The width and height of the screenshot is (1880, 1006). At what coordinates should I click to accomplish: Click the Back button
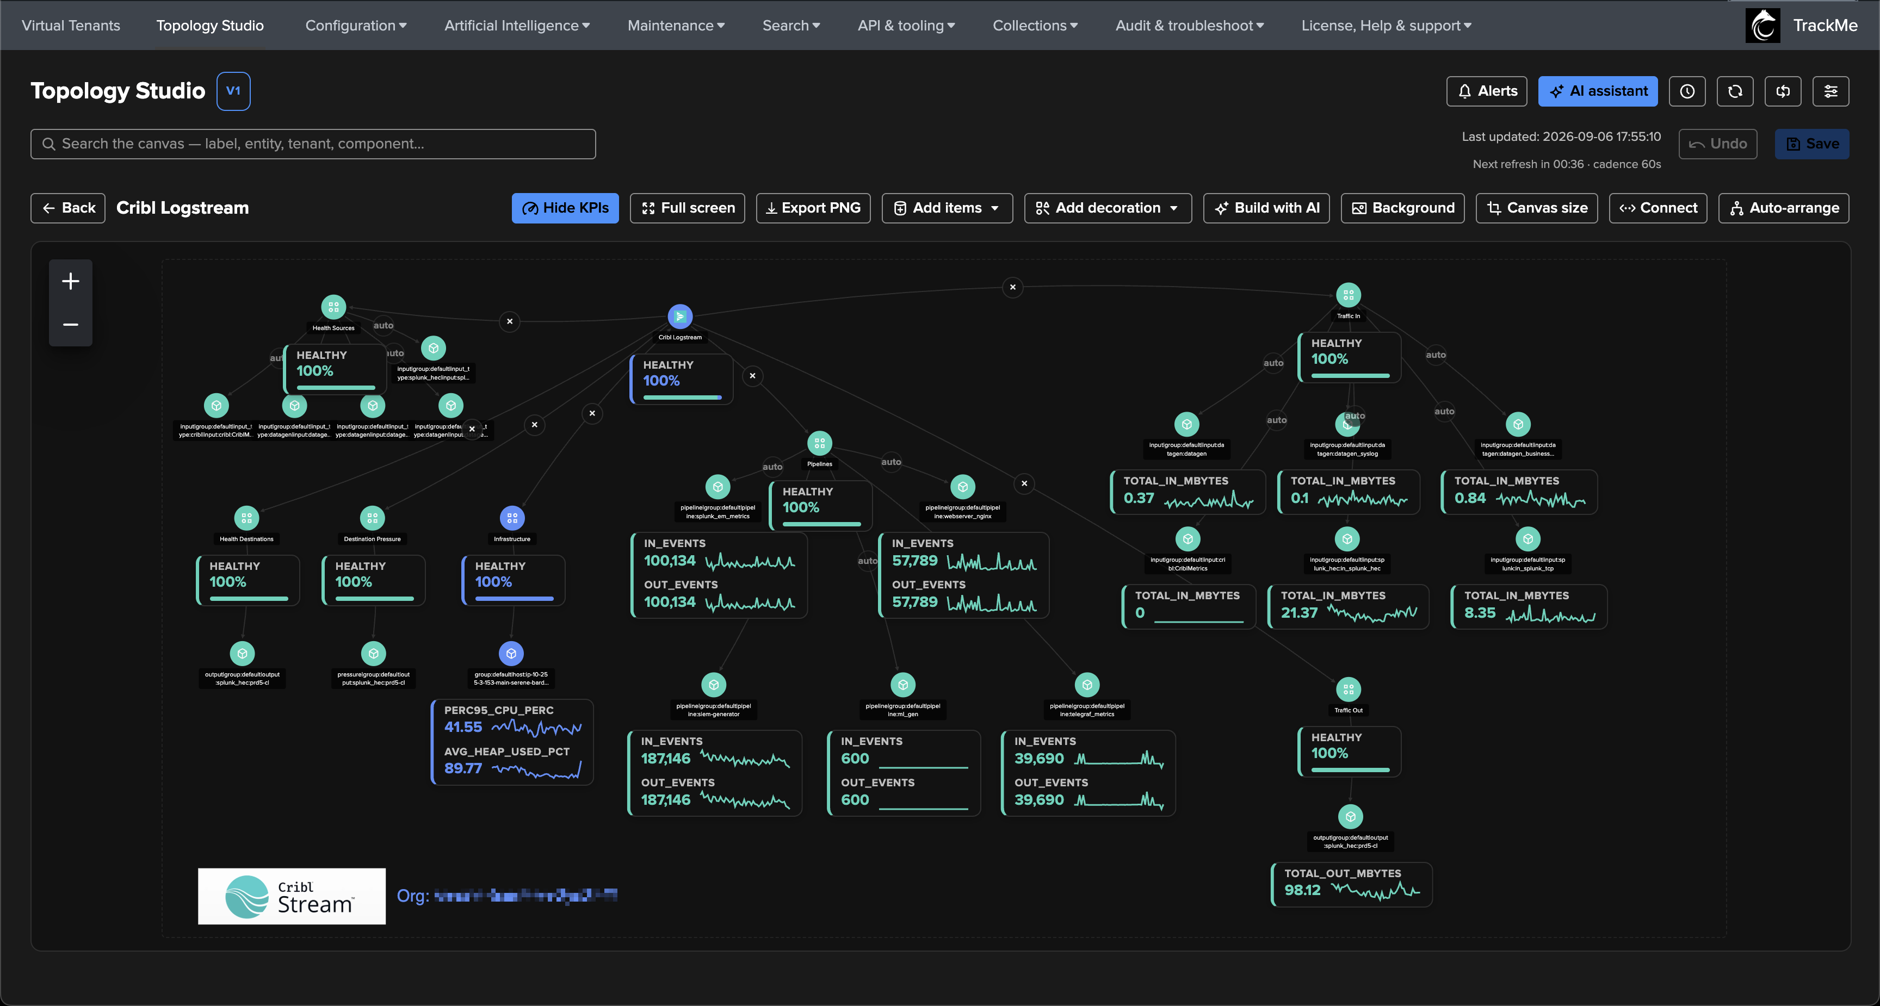pyautogui.click(x=68, y=208)
